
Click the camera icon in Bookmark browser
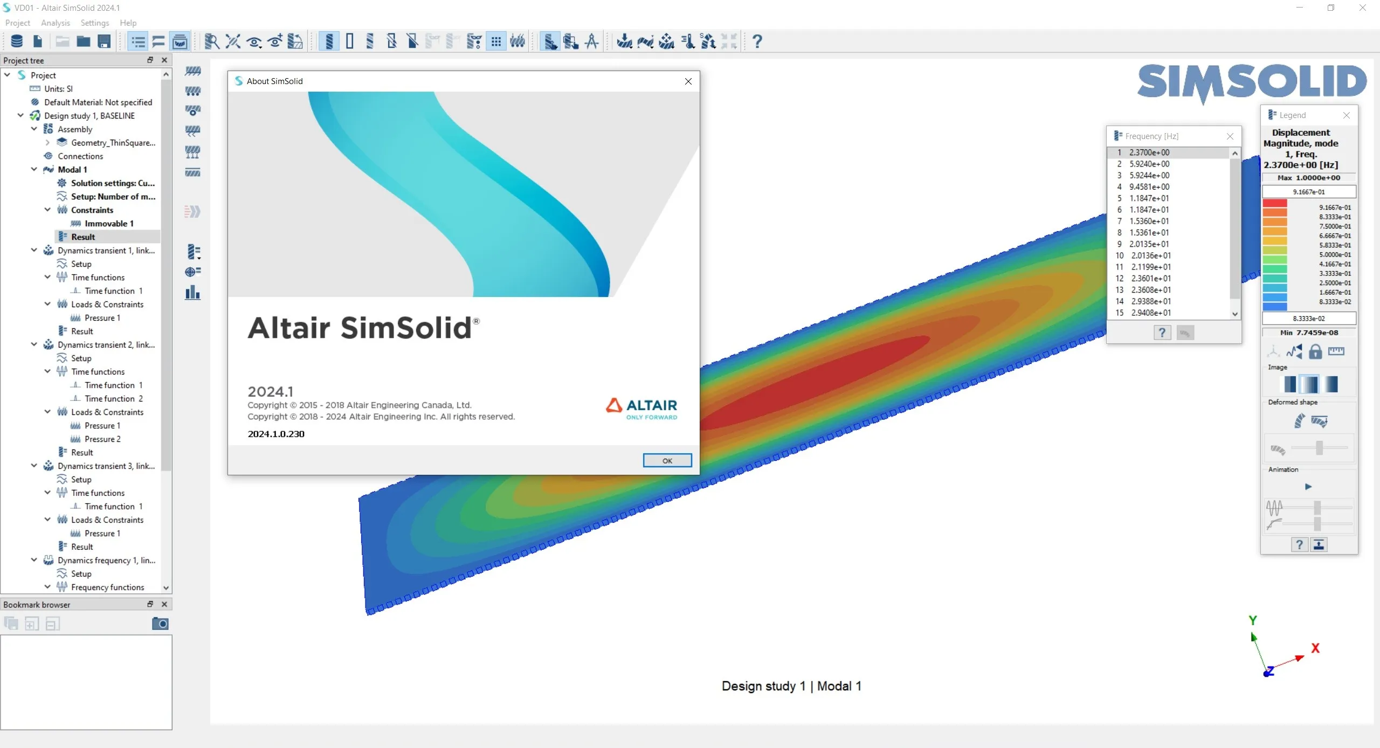click(160, 624)
